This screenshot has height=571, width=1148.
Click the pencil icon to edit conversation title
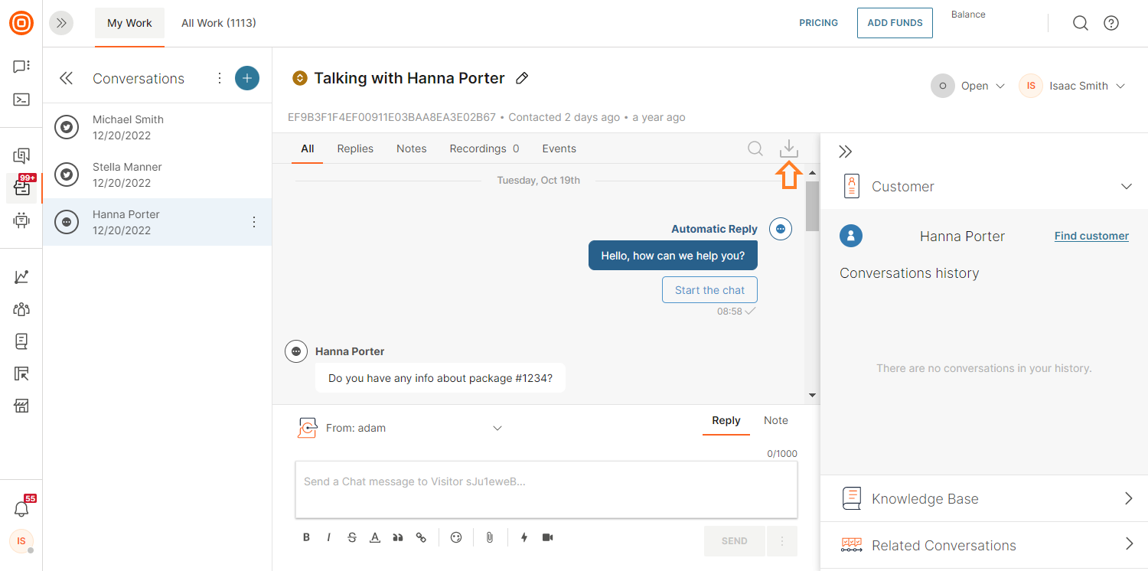522,78
